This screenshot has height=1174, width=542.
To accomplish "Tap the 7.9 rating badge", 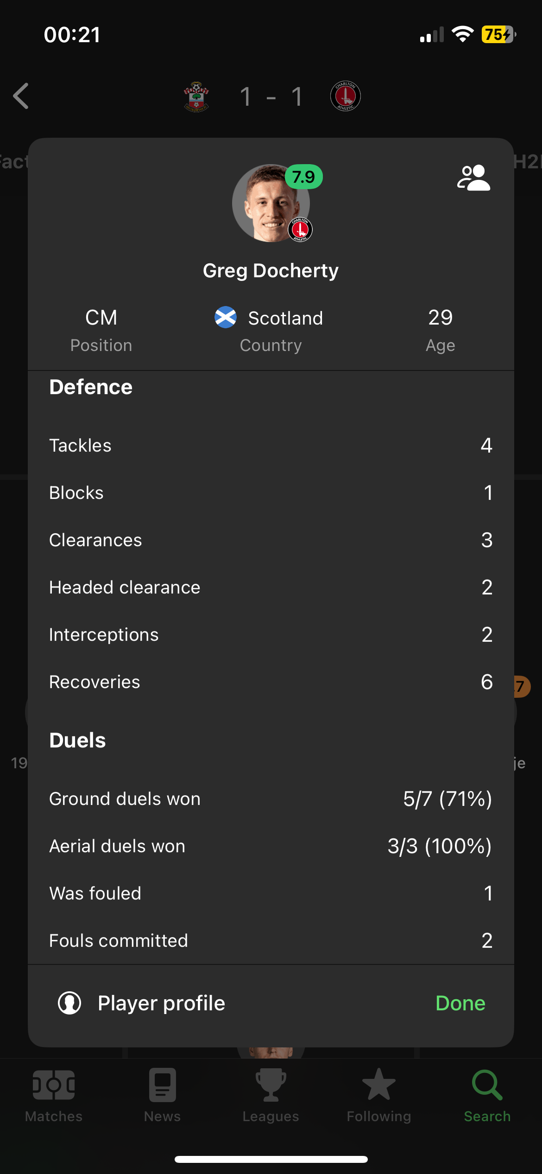I will (x=303, y=177).
